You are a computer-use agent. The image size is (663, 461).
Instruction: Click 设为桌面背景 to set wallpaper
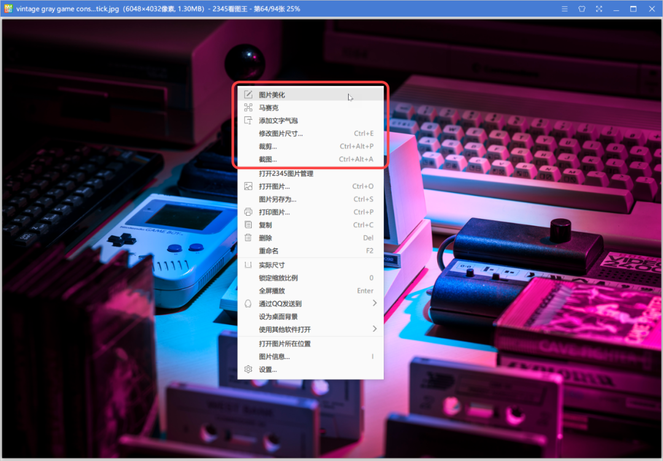(x=279, y=316)
